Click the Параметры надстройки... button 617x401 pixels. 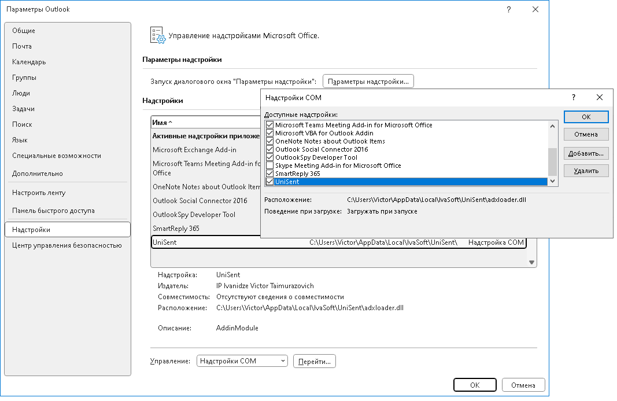(x=368, y=82)
